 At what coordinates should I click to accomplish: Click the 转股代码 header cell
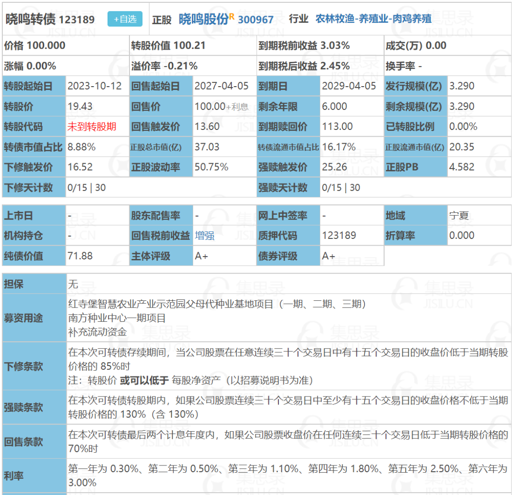coord(34,127)
